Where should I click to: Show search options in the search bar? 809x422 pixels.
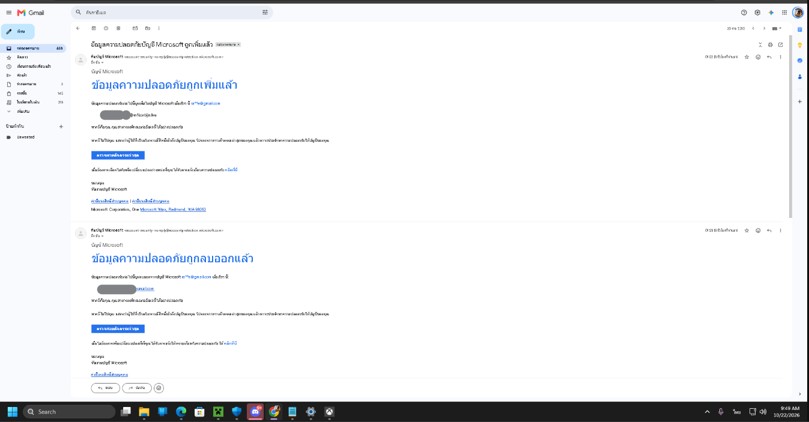(265, 13)
